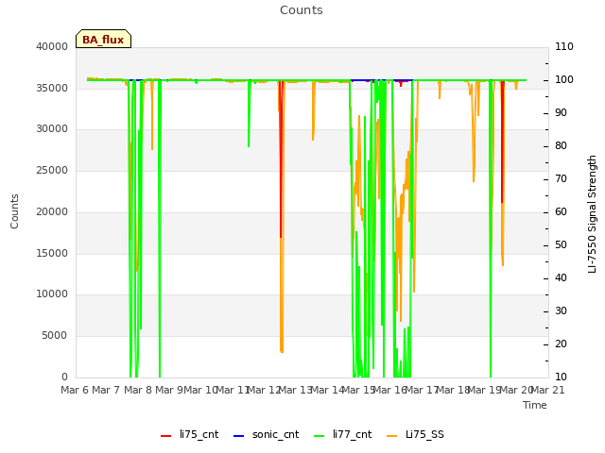Image resolution: width=605 pixels, height=453 pixels.
Task: Toggle the Li75_SS legend entry
Action: pos(415,434)
